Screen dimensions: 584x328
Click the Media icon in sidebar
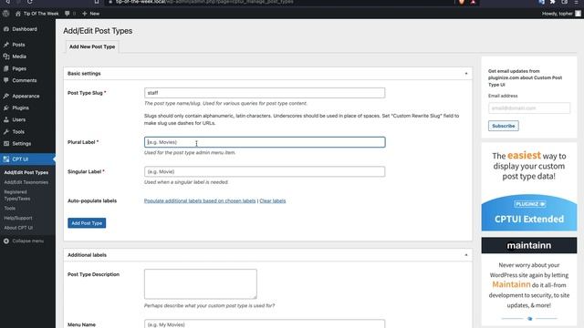(6, 56)
